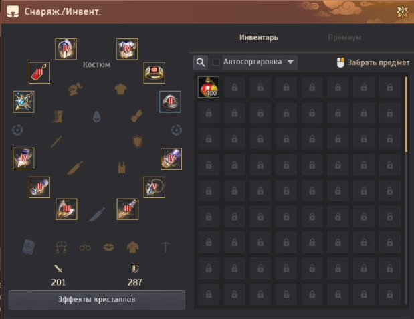Select the empty shield costume slot
The width and height of the screenshot is (414, 319).
[138, 142]
